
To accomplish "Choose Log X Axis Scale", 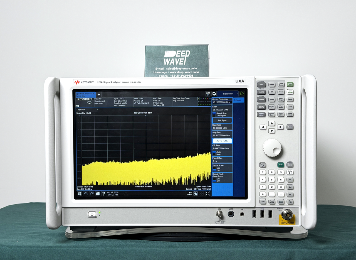I will (x=217, y=168).
